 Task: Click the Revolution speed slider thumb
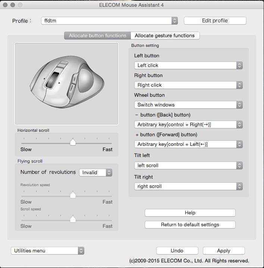click(73, 195)
